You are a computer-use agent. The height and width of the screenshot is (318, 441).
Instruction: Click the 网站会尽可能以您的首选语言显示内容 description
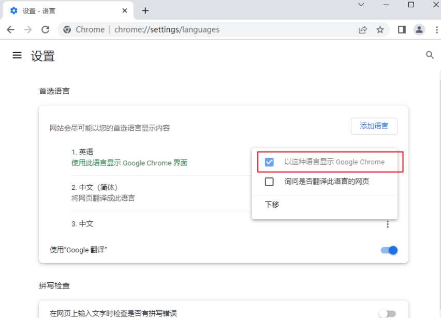point(110,128)
